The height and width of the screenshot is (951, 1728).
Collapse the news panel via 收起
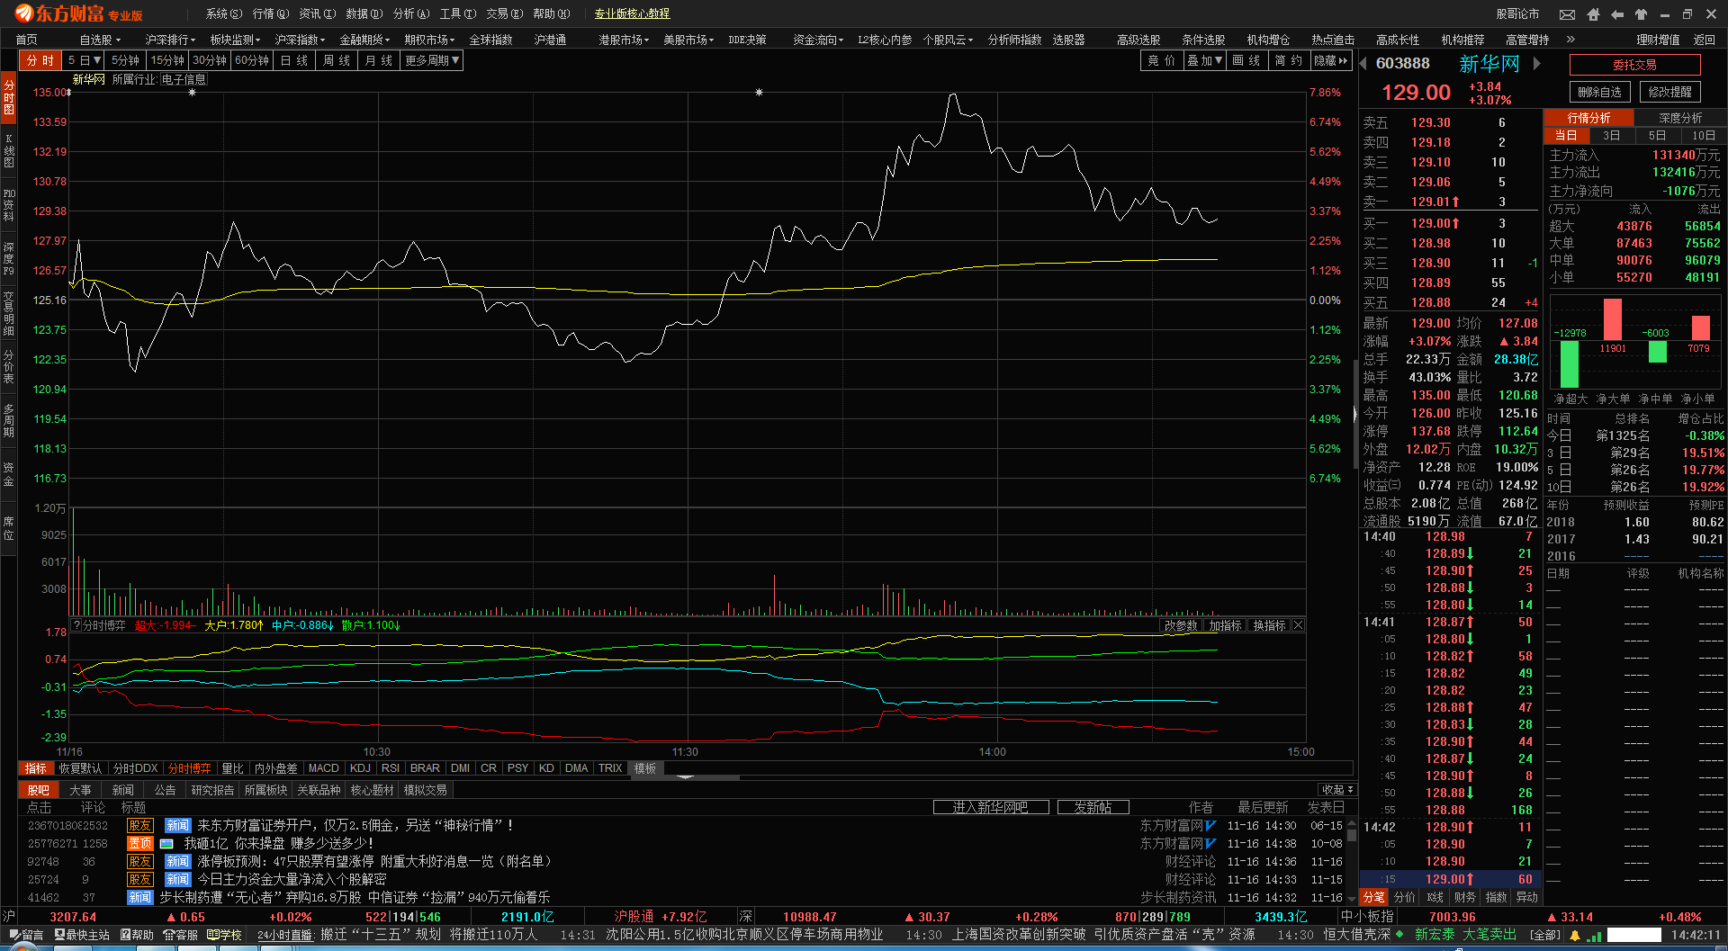click(x=1337, y=790)
